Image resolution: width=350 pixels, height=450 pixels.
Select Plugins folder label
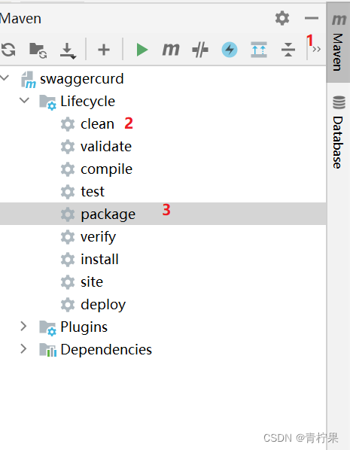pyautogui.click(x=84, y=327)
